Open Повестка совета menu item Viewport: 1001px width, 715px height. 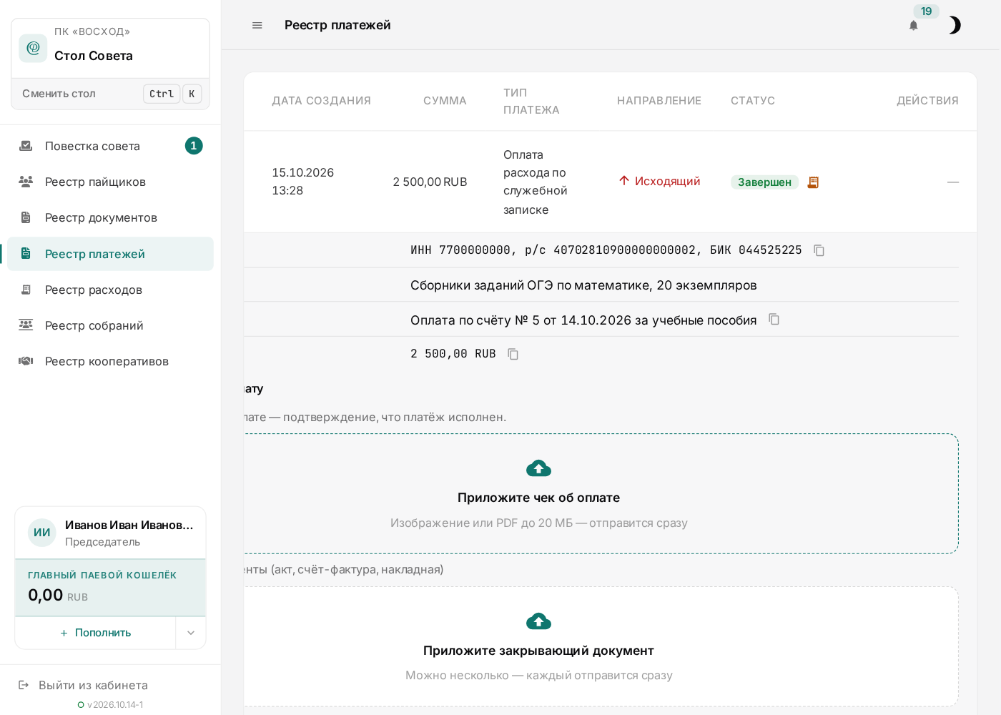coord(111,146)
